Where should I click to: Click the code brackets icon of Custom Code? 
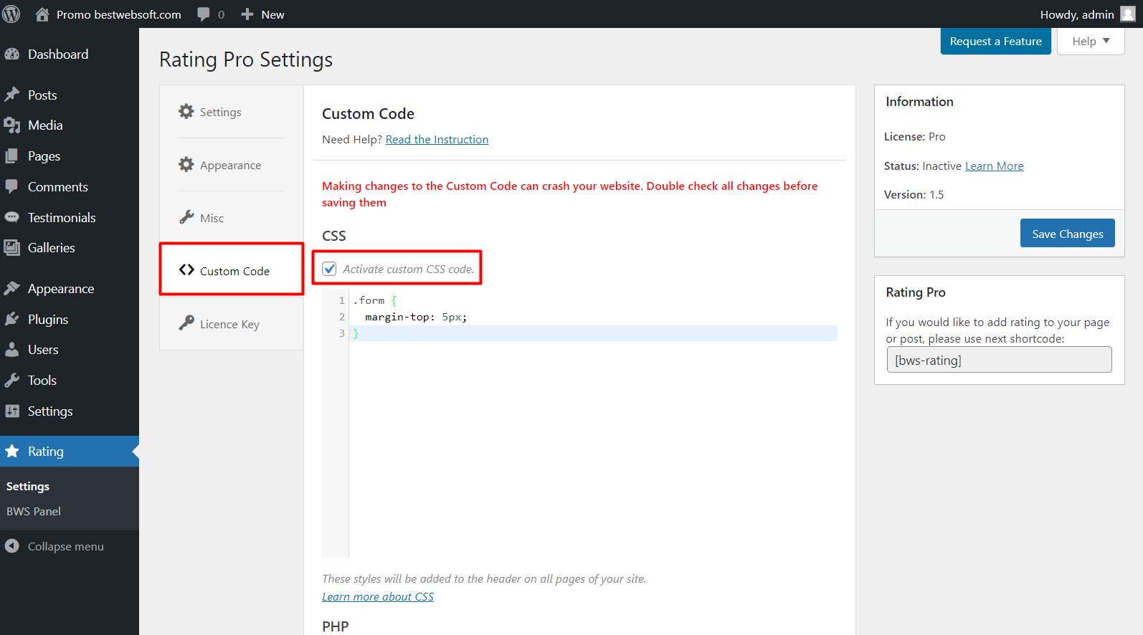tap(186, 270)
